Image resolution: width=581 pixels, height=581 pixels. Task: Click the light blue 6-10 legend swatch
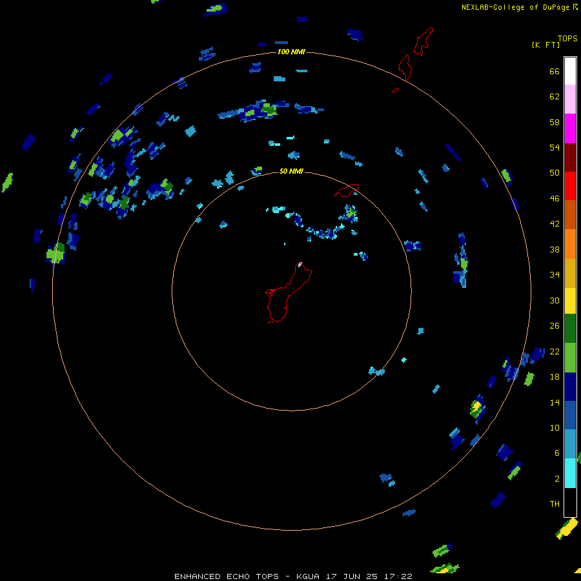click(x=570, y=444)
